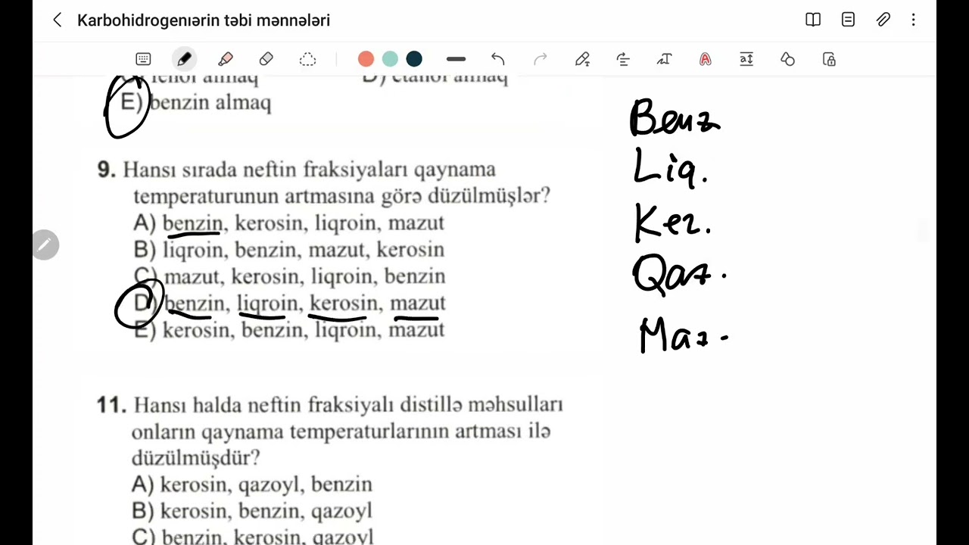Tap answer 'D) benzin, liqroin, kerosin, mazut'
The image size is (969, 545).
tap(289, 304)
